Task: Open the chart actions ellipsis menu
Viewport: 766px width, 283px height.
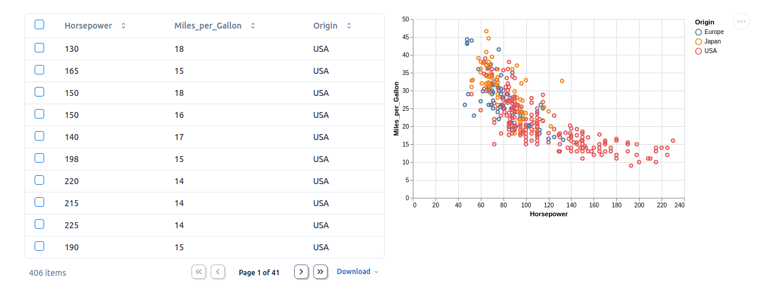Action: click(742, 21)
